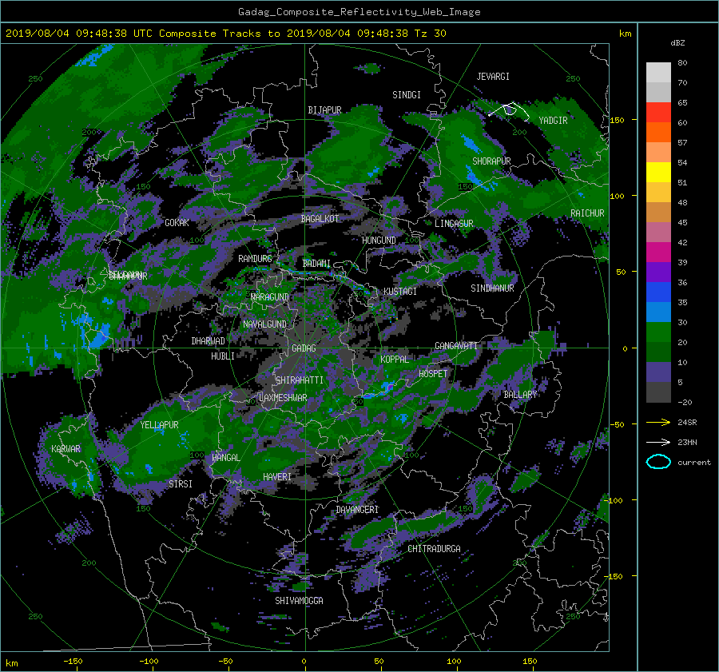
Task: Click the BALLARY city label
Action: tap(520, 395)
